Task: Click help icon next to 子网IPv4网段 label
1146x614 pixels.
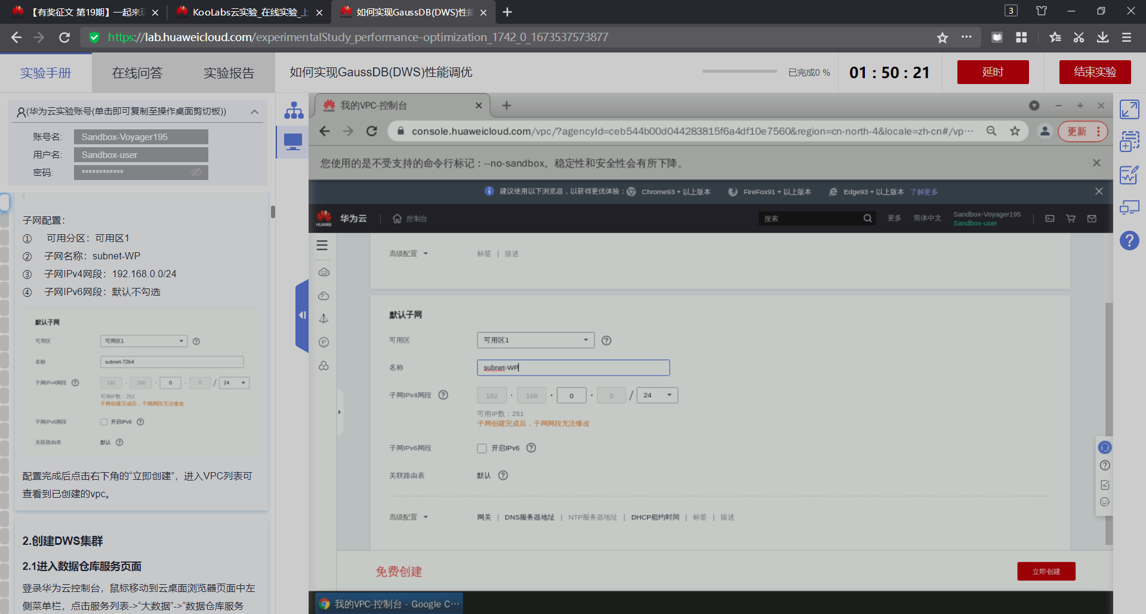Action: click(x=443, y=395)
